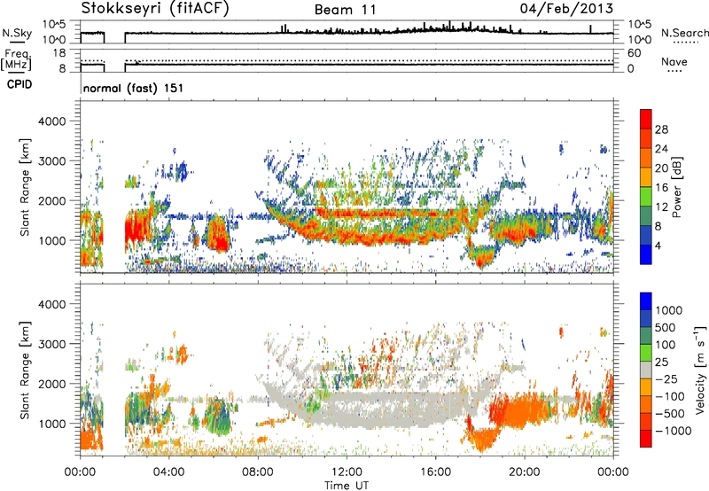Click the 18 tick on frequency axis
This screenshot has height=491, width=709.
pyautogui.click(x=59, y=52)
